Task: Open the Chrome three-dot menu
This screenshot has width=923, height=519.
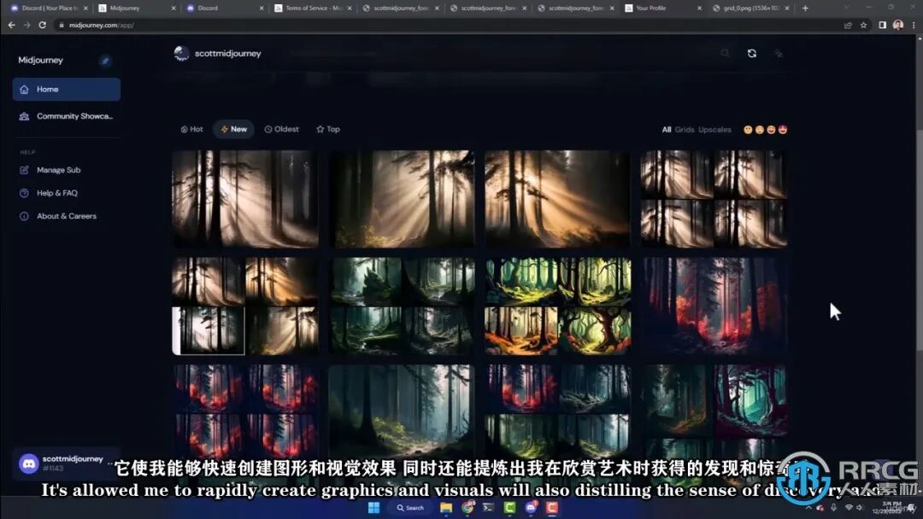Action: pyautogui.click(x=914, y=26)
